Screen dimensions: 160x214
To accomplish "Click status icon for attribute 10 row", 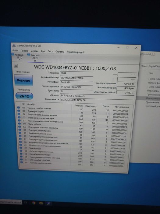I will pos(20,136).
